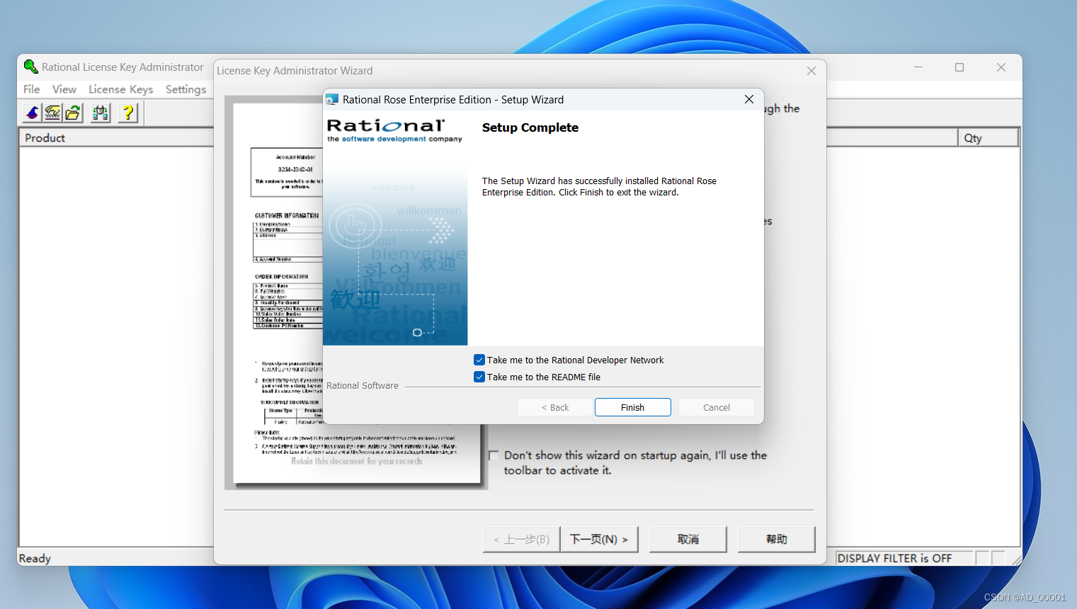Click the Rational logo banner in the Setup Wizard
Screen dimensions: 1077x609
point(394,130)
